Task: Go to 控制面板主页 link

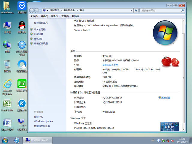Action: point(41,23)
